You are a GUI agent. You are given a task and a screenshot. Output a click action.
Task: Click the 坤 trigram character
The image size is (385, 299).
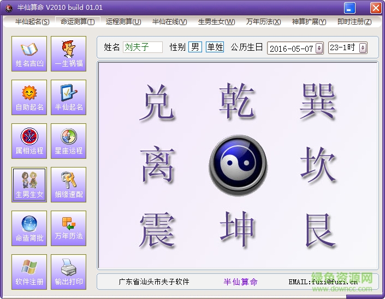tap(237, 229)
